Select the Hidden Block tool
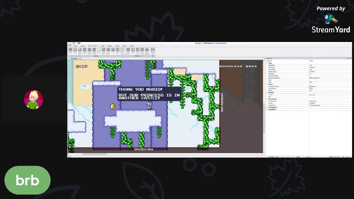Screen dimensions: 354x199 pos(94,51)
